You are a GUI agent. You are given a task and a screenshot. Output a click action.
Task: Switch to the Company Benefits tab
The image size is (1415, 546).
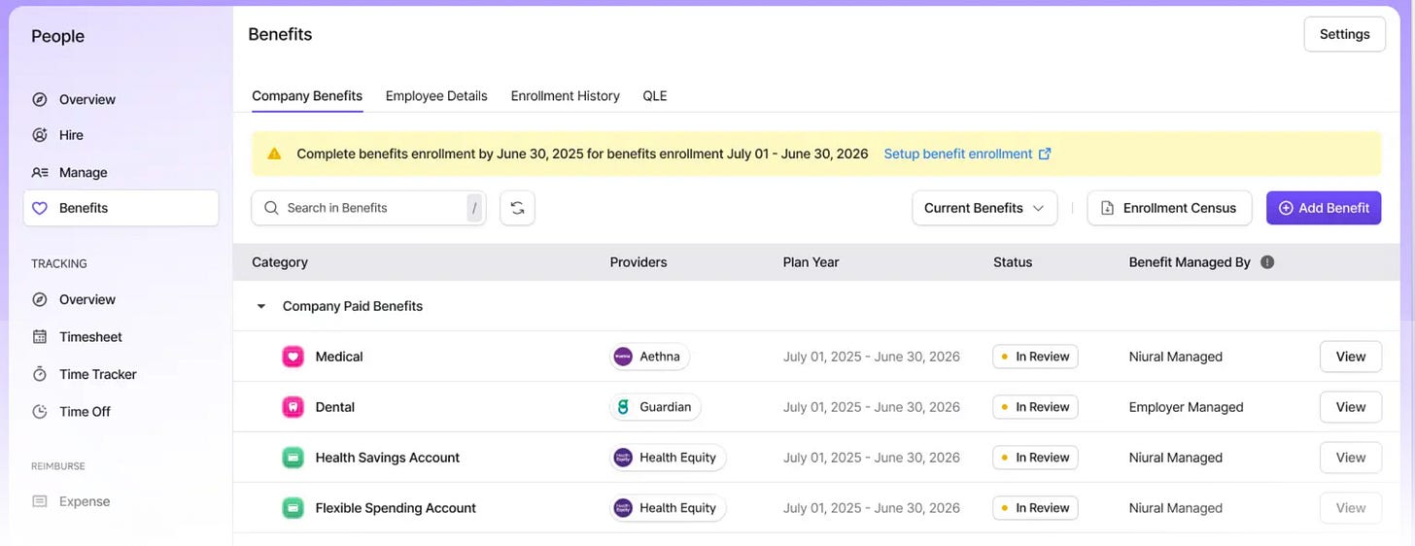(307, 96)
